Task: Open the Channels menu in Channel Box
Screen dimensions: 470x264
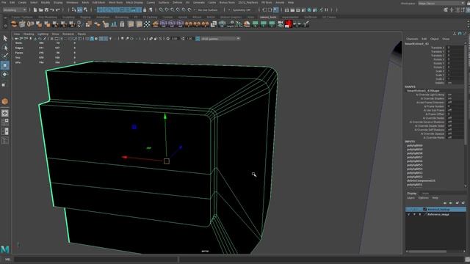Action: (x=412, y=39)
